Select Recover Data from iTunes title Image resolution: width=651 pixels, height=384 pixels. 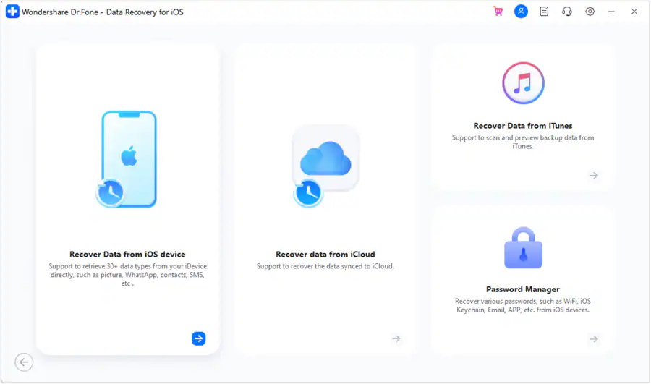(x=523, y=126)
